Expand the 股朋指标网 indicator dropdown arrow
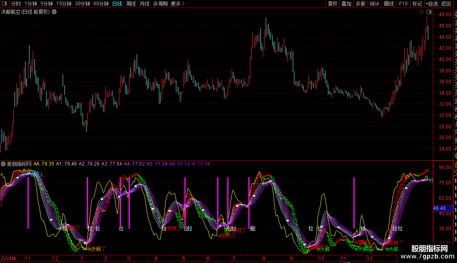The image size is (457, 263). tap(4, 164)
